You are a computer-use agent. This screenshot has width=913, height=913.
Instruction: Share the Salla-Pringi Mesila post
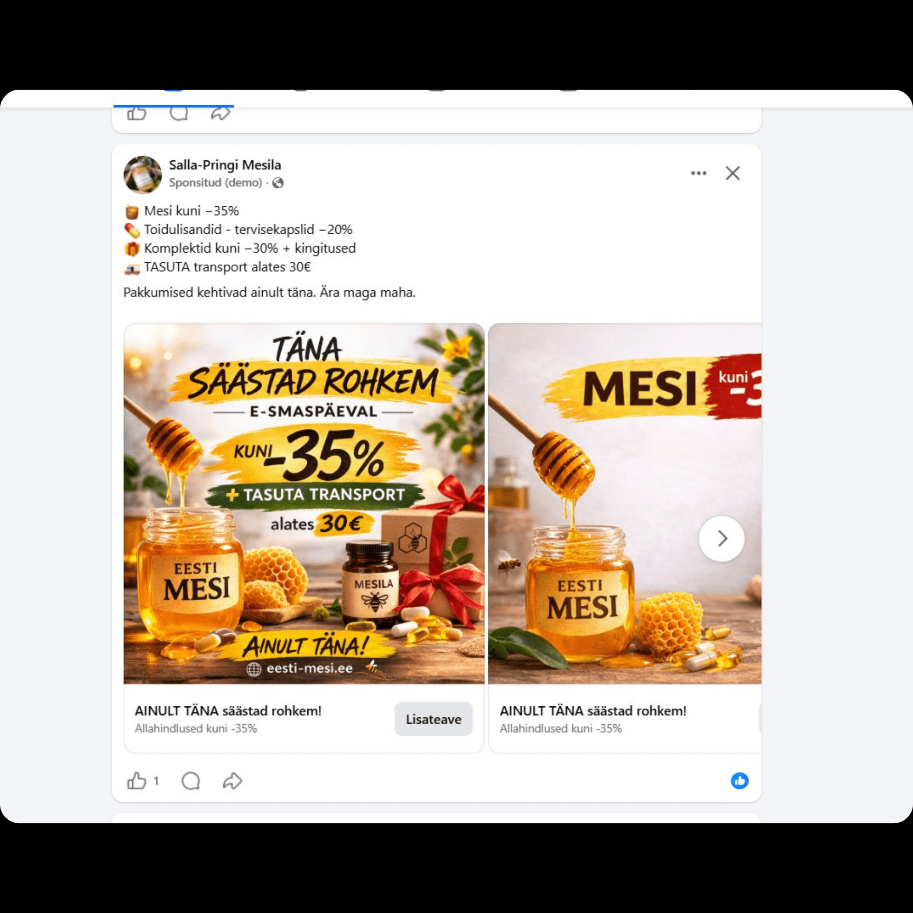[232, 781]
